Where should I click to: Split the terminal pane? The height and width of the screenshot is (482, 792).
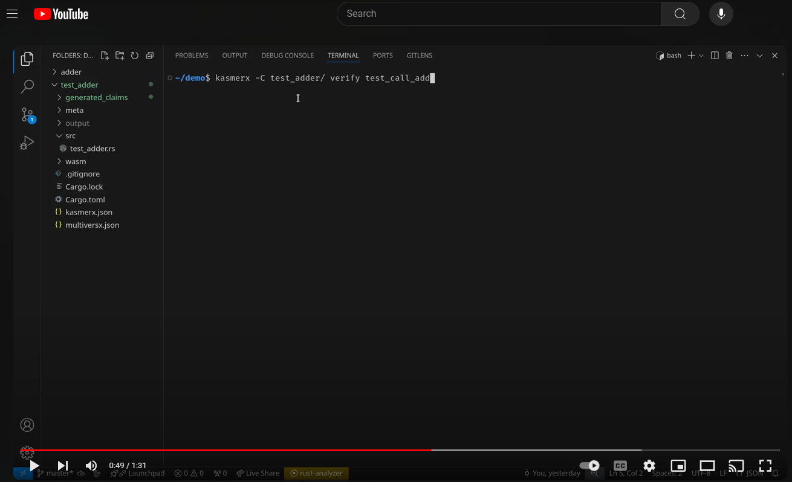[x=715, y=56]
